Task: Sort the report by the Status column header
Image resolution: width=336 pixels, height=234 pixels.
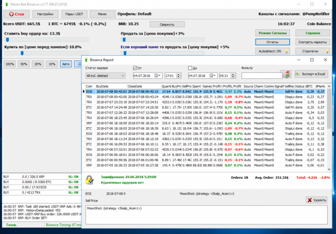Action: (x=299, y=86)
